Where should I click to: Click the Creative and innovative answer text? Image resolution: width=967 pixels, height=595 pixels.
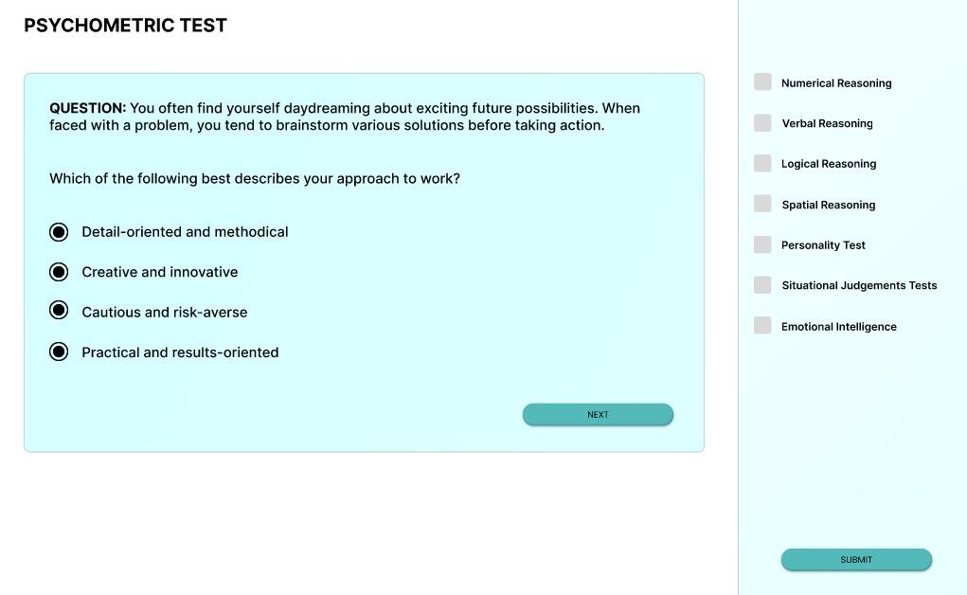click(x=160, y=272)
